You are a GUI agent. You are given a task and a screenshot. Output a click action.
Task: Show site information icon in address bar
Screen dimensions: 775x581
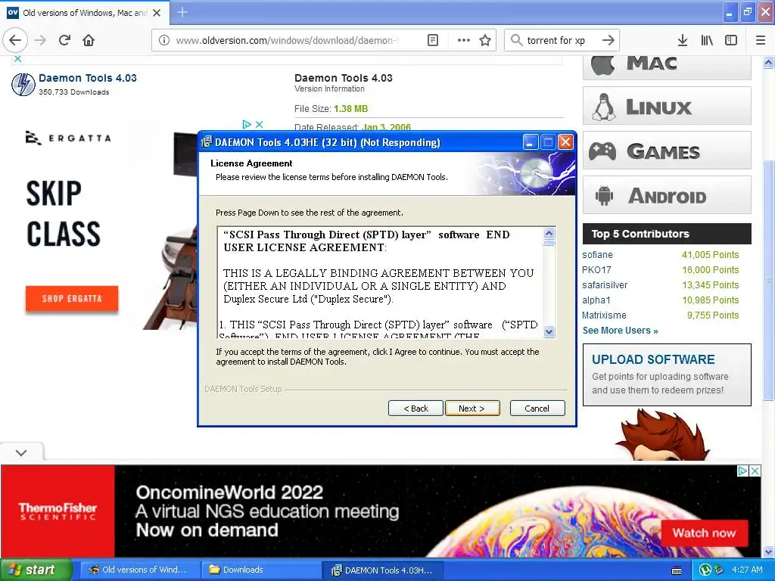point(164,40)
